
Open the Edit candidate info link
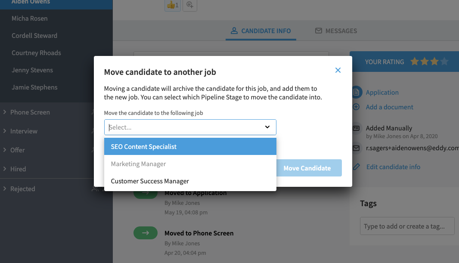(x=393, y=167)
